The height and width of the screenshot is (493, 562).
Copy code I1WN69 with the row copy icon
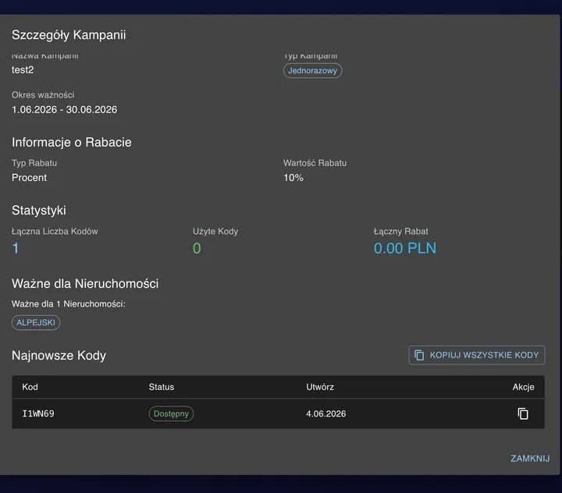coord(523,413)
